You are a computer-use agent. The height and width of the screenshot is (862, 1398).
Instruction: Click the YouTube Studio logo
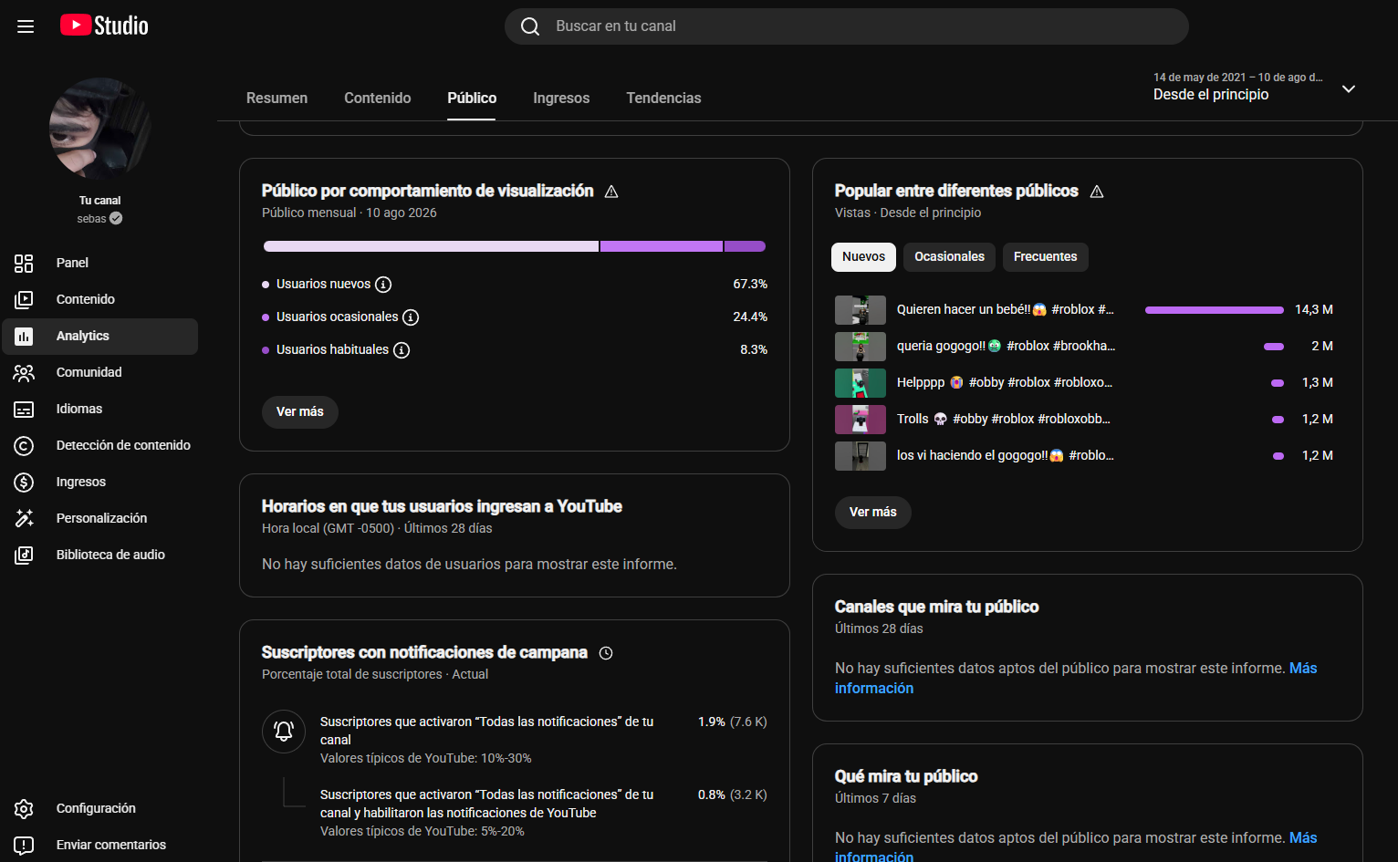(x=104, y=26)
